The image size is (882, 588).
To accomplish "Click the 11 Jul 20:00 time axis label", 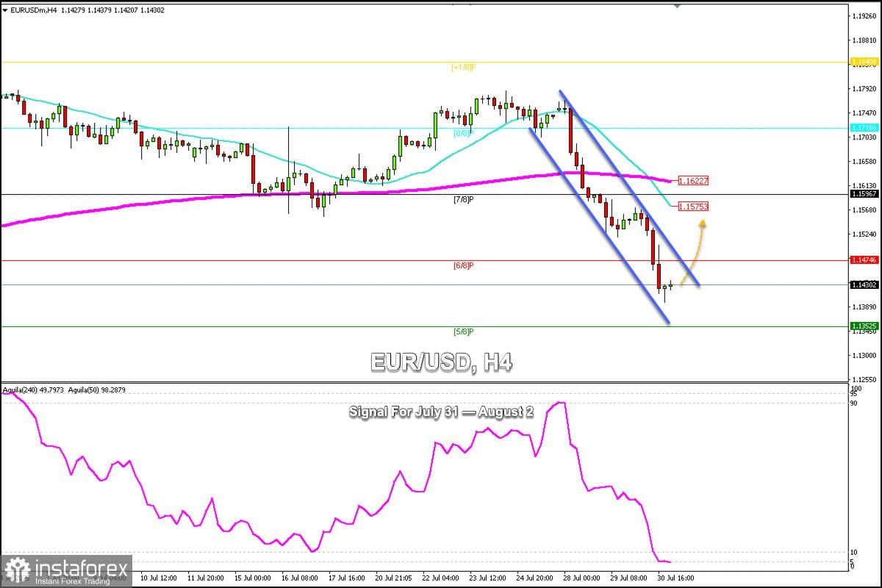I will tap(207, 578).
